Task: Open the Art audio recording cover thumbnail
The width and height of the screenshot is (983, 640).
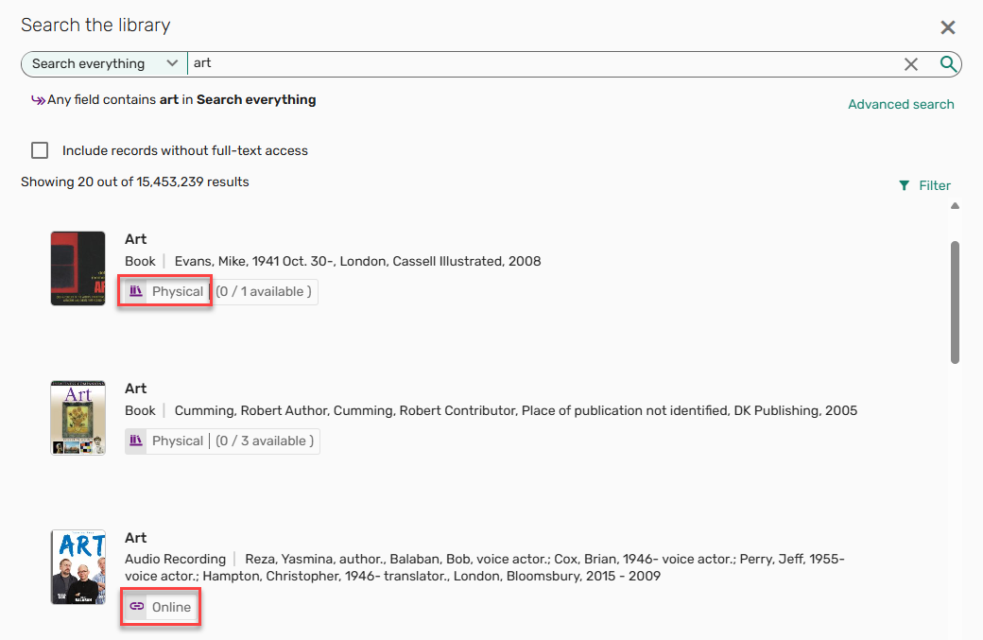Action: (78, 566)
